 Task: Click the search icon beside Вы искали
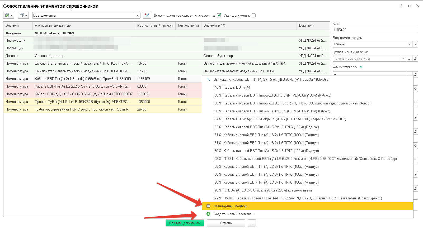click(x=208, y=79)
